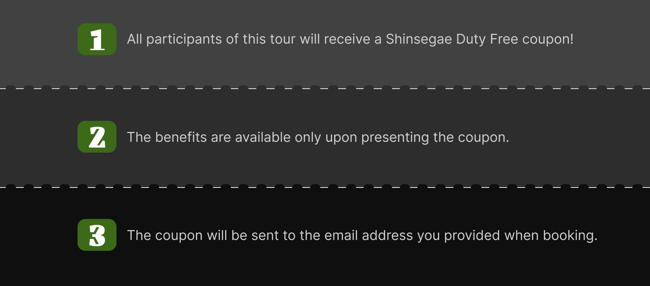Click the green number 1 badge
This screenshot has height=286, width=650.
(97, 39)
